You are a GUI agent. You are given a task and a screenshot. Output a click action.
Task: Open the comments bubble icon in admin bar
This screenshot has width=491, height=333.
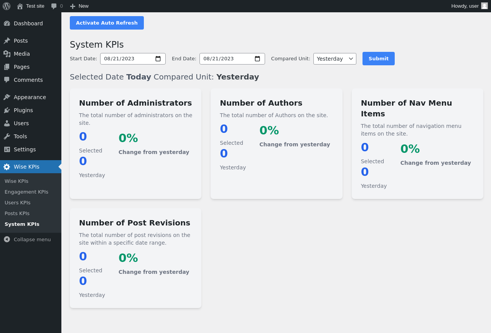[54, 6]
